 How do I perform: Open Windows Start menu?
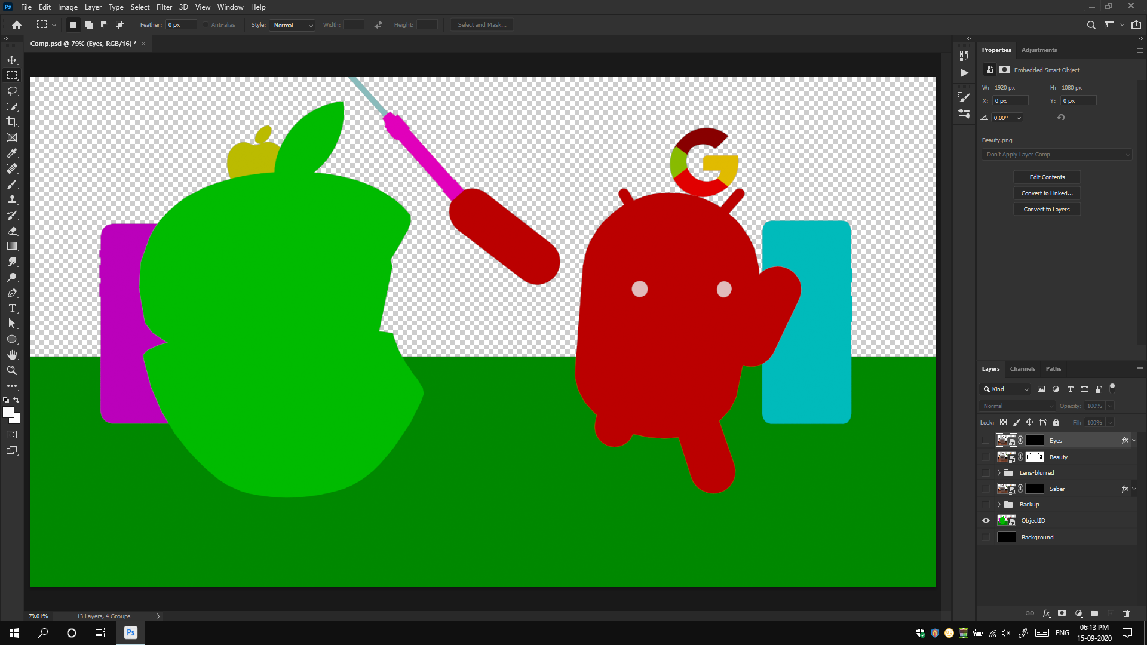pos(14,632)
